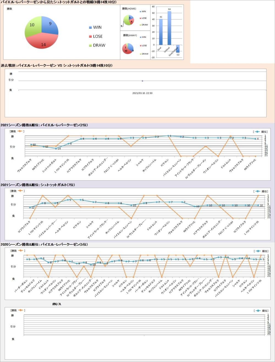Select rank 14 point in 2021 Leverkusen chart

click(56, 149)
